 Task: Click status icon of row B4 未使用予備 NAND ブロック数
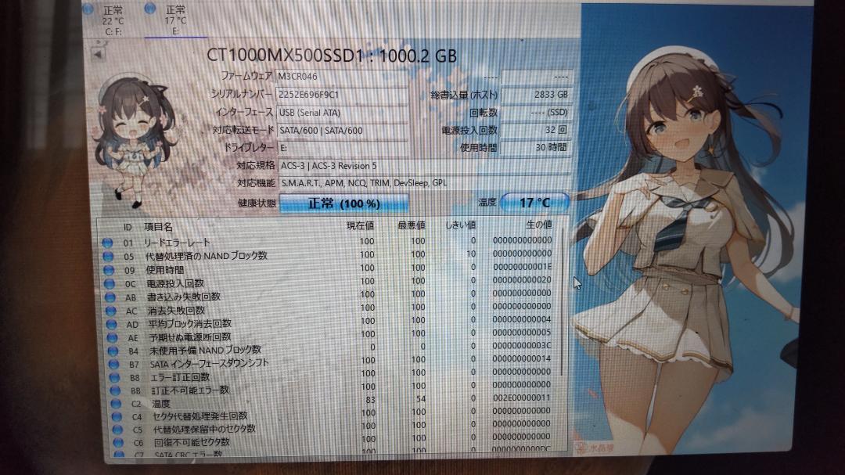click(113, 351)
